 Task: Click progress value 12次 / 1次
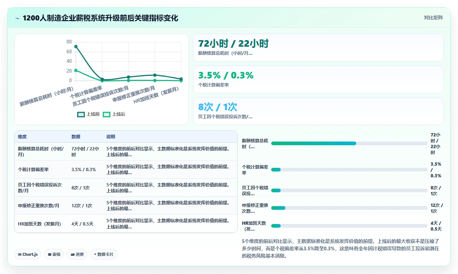click(x=437, y=208)
